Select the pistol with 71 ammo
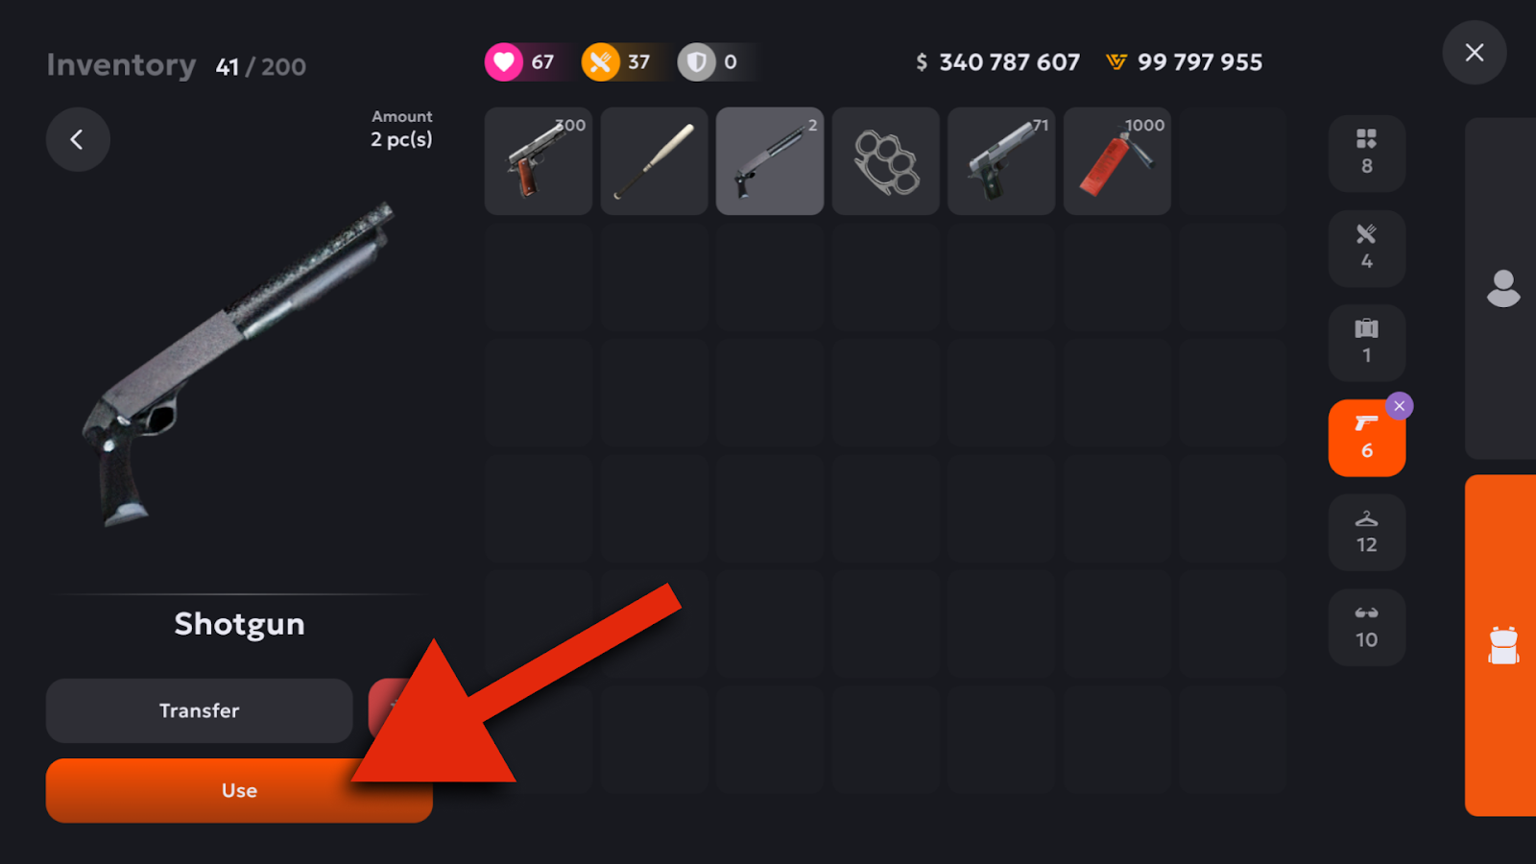Viewport: 1536px width, 864px height. pos(1001,160)
